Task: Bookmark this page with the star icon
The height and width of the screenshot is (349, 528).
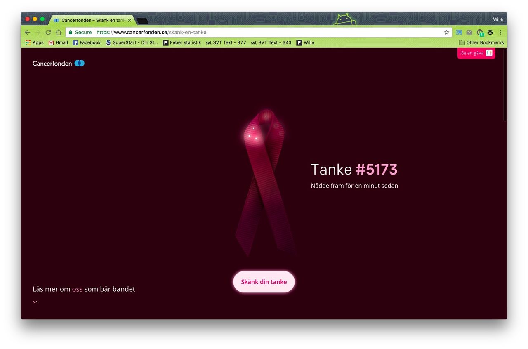Action: (446, 32)
